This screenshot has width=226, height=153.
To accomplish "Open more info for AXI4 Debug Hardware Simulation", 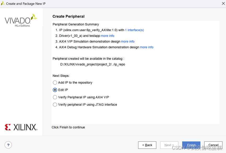I will 147,47.
